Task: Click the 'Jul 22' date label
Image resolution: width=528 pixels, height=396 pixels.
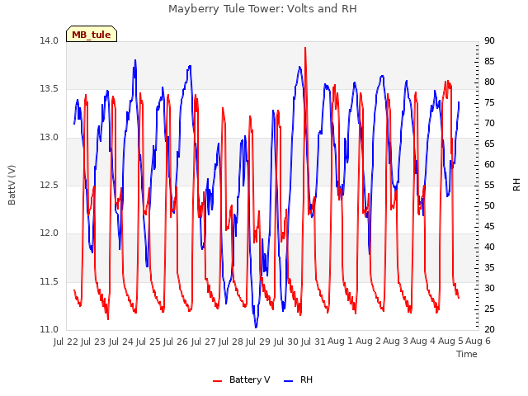Action: (66, 342)
